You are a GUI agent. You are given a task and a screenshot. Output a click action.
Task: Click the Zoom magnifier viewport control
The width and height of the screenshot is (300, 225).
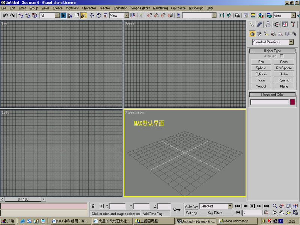click(x=275, y=206)
